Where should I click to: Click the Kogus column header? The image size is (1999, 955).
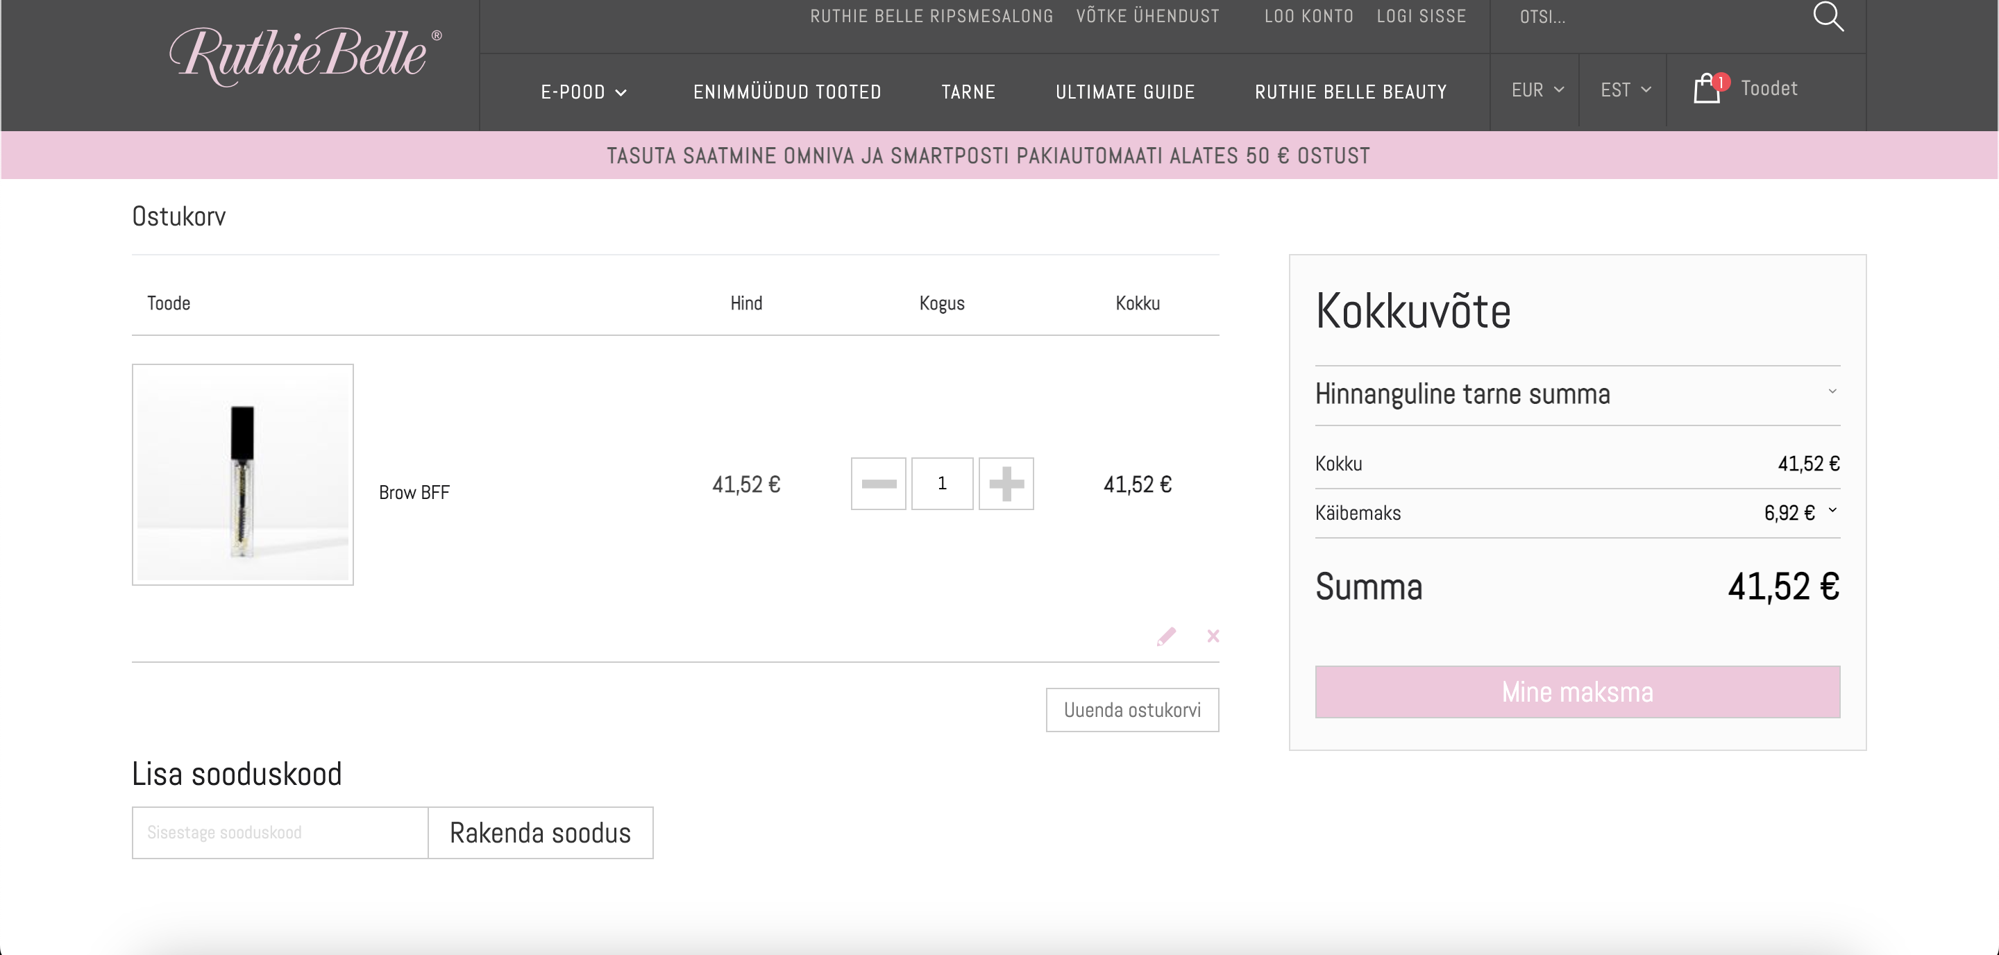click(941, 303)
